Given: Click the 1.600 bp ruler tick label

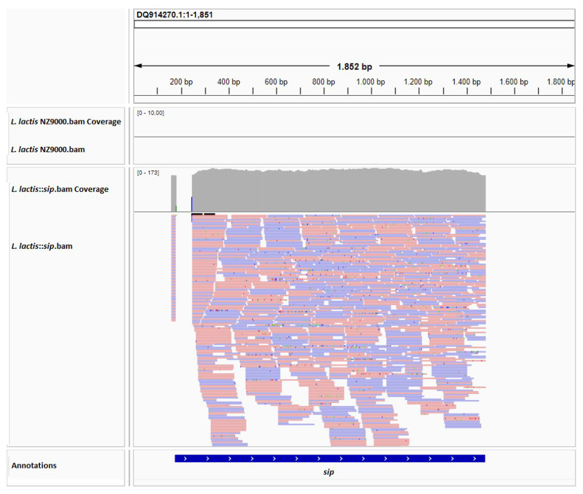Looking at the screenshot, I should 514,82.
